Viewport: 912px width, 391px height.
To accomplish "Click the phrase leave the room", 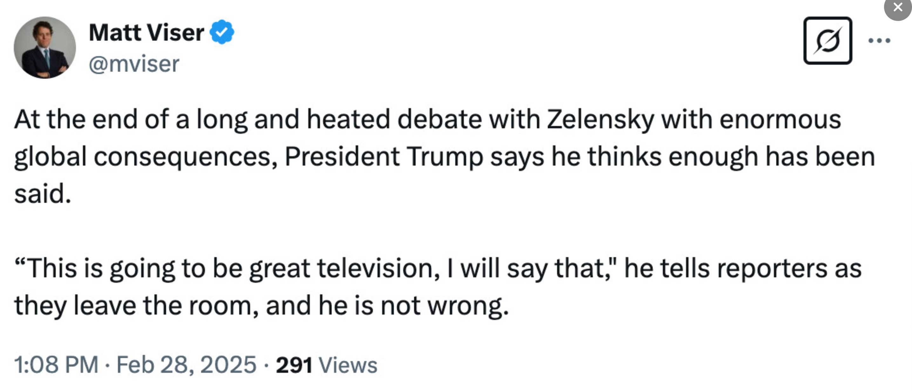I will 162,306.
